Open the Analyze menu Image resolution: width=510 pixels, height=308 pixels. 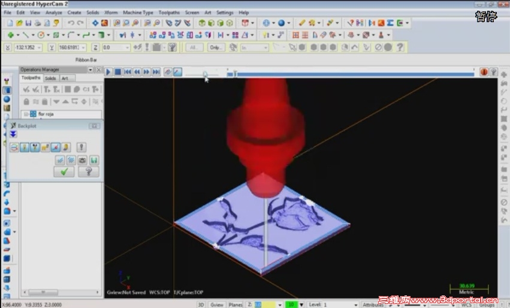tap(54, 13)
